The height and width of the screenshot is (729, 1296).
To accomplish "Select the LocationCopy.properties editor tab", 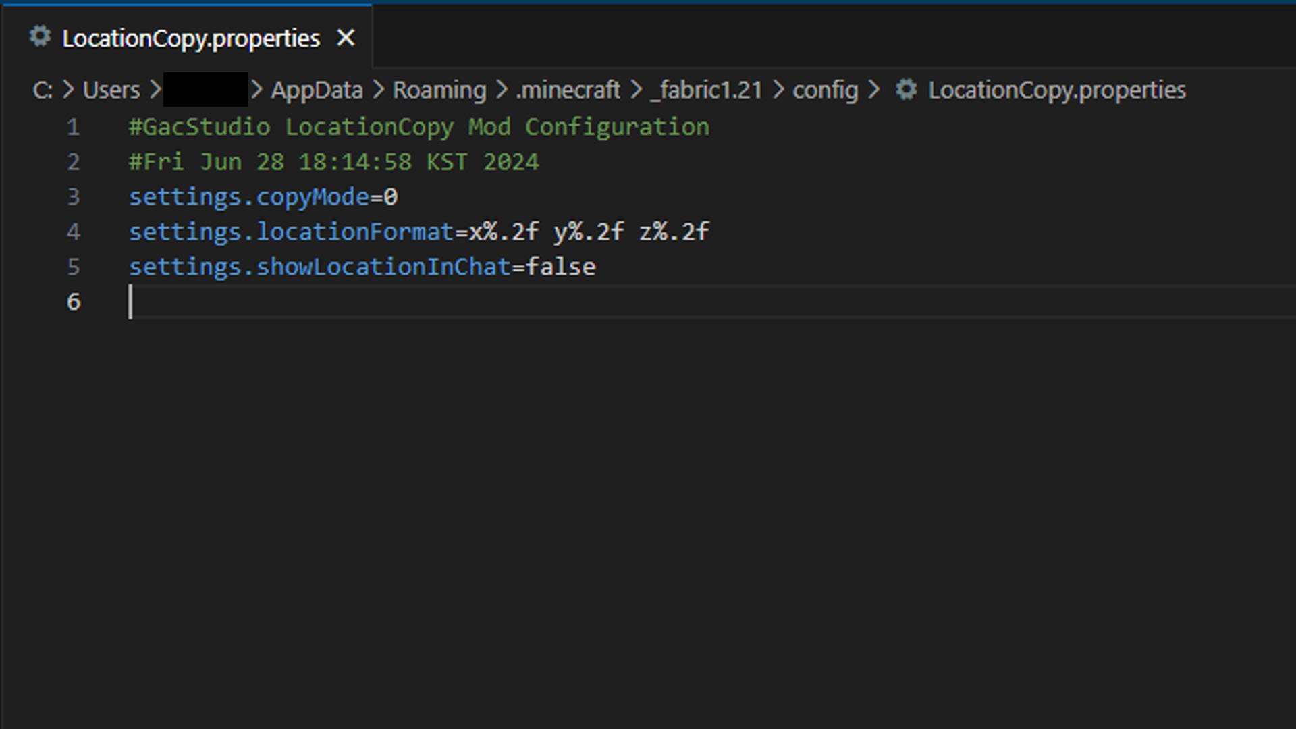I will [x=191, y=38].
